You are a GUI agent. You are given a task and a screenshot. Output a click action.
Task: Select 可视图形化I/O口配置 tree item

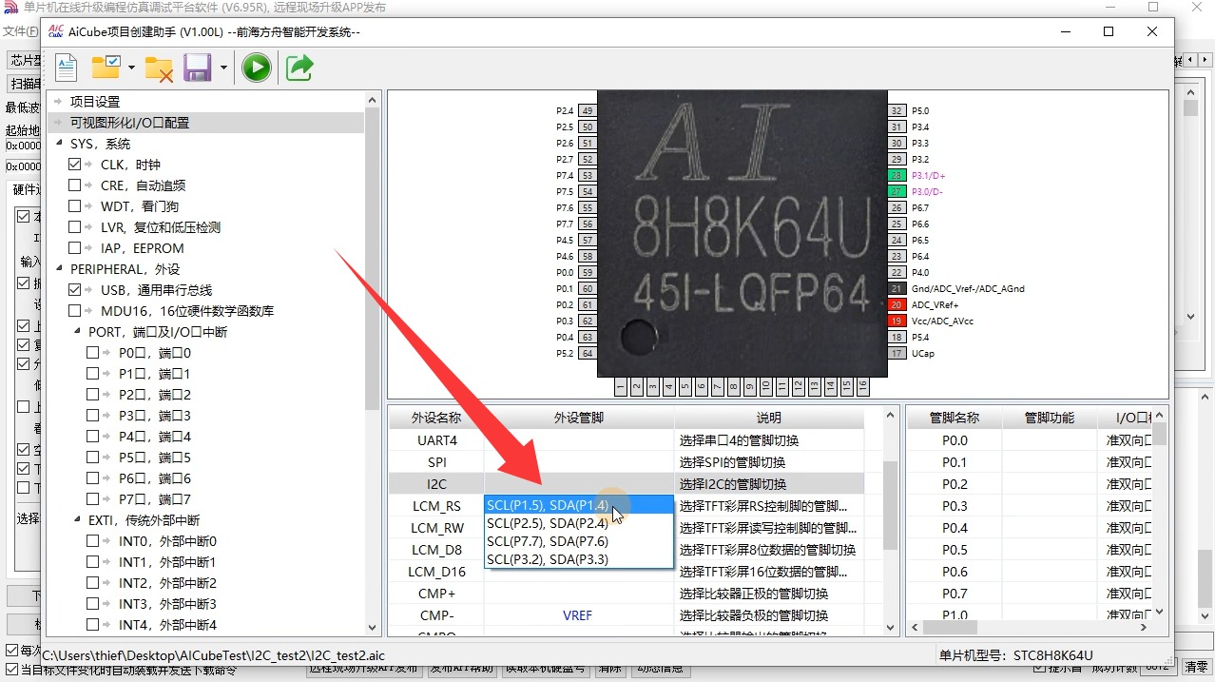pyautogui.click(x=129, y=123)
